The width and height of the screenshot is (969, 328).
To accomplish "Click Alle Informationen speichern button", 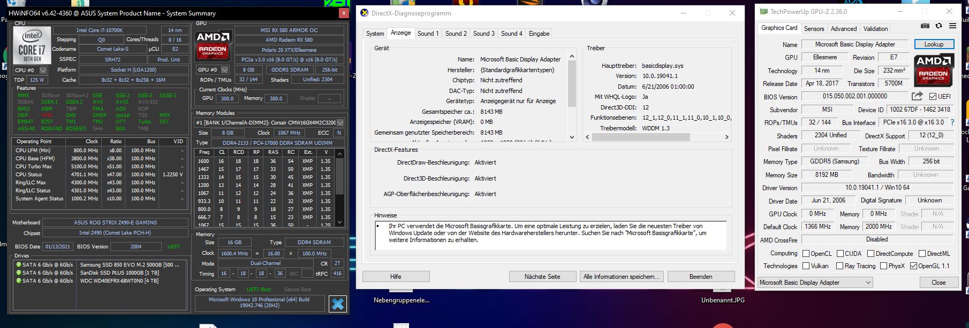I will click(622, 277).
